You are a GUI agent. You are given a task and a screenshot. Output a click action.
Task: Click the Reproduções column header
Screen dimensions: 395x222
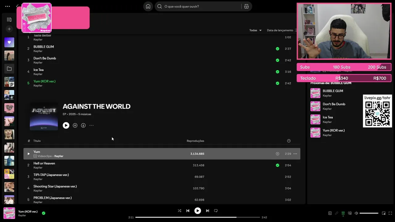pos(195,141)
